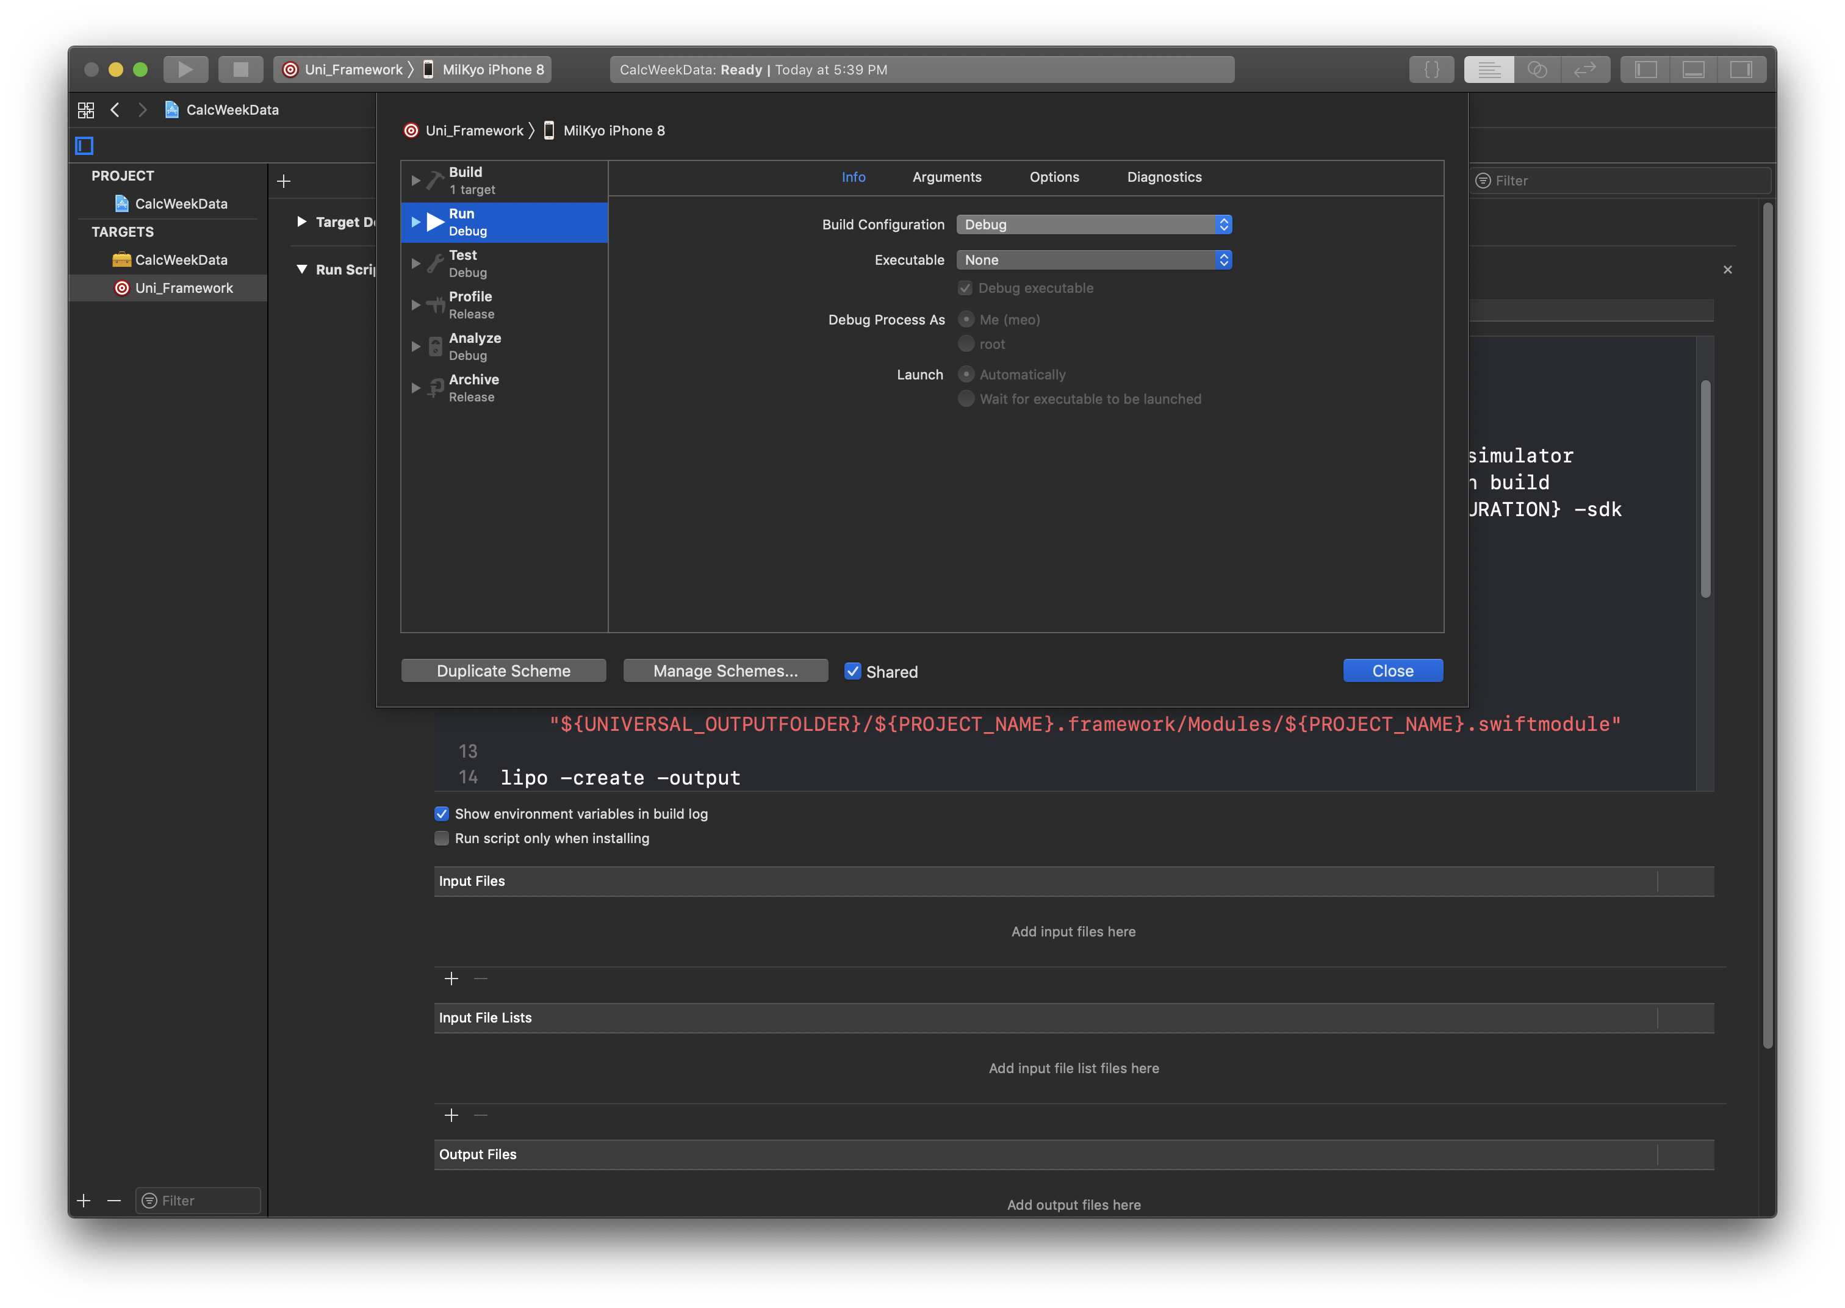Open the Diagnostics tab
Viewport: 1845px width, 1308px height.
click(1163, 177)
